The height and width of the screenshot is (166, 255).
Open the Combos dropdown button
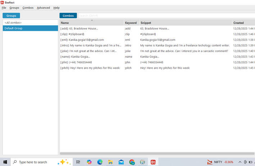68,15
